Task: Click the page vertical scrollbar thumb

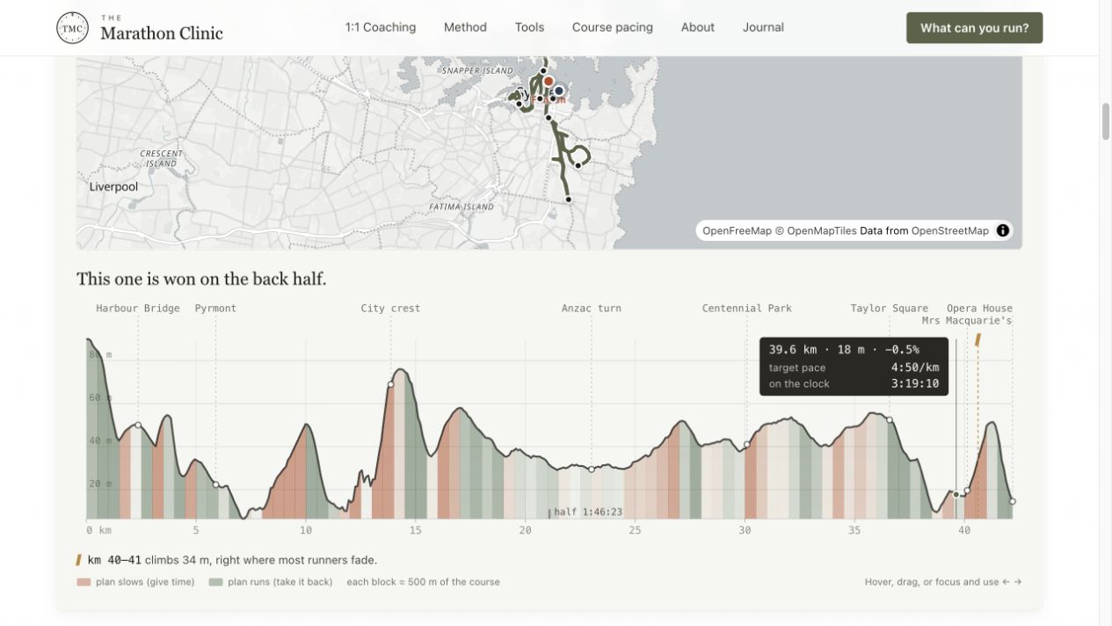Action: coord(1106,121)
